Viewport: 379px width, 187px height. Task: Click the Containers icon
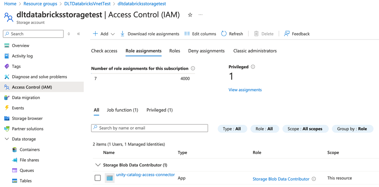point(15,150)
